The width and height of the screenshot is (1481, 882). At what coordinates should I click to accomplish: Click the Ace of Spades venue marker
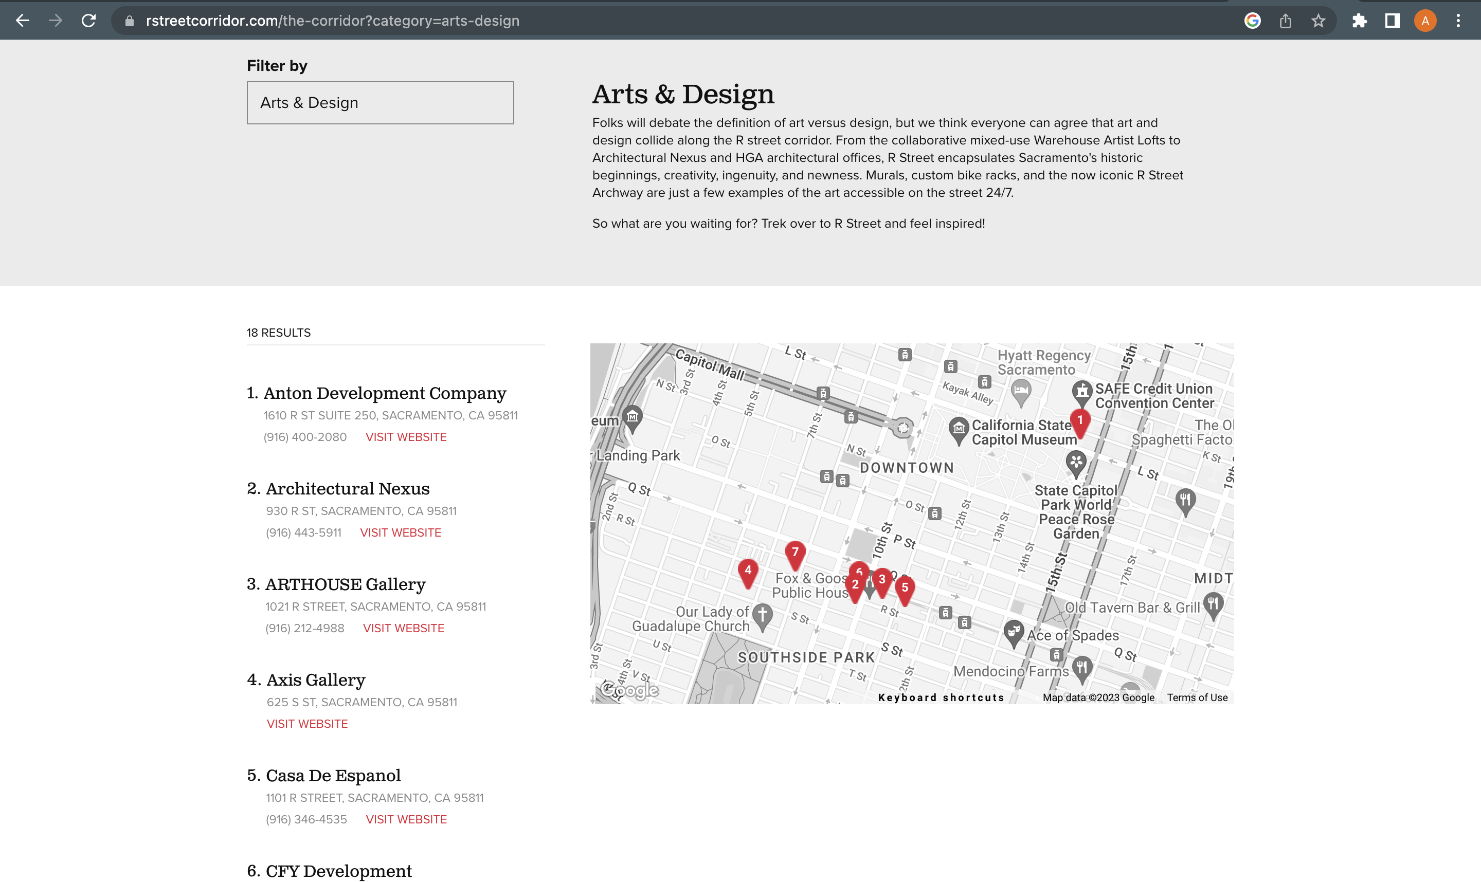click(x=1014, y=632)
